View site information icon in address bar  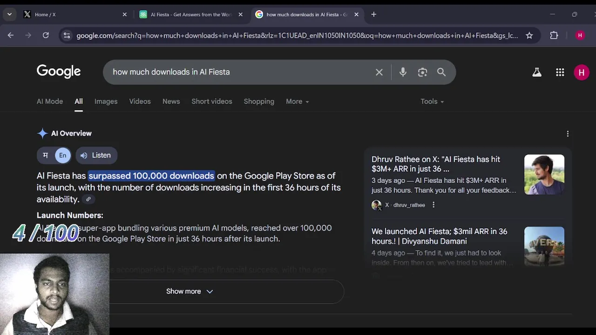click(x=67, y=35)
